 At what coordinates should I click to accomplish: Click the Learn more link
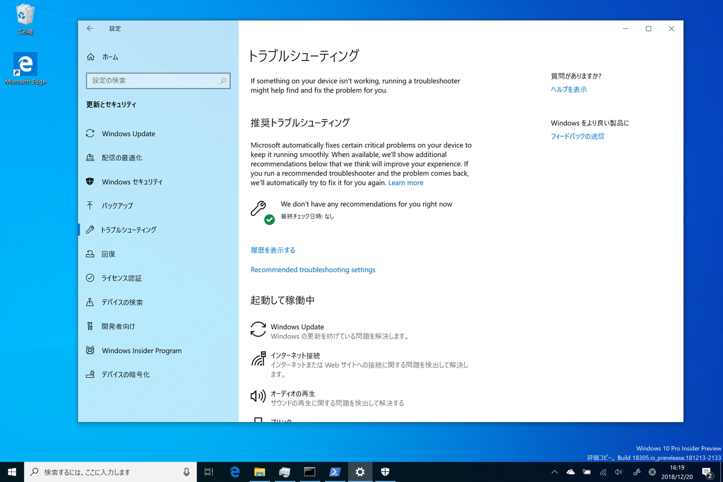[406, 183]
